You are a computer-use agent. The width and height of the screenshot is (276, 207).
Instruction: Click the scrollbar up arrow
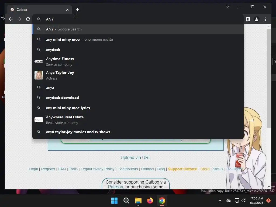pyautogui.click(x=269, y=27)
